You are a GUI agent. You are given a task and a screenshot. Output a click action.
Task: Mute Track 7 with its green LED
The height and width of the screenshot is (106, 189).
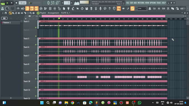point(36,62)
